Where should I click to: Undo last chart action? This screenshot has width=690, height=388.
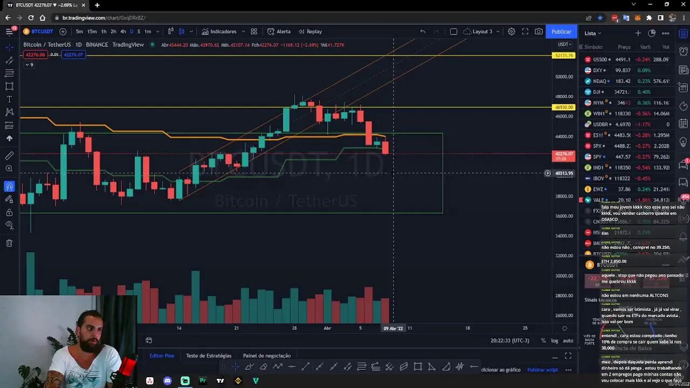point(423,31)
